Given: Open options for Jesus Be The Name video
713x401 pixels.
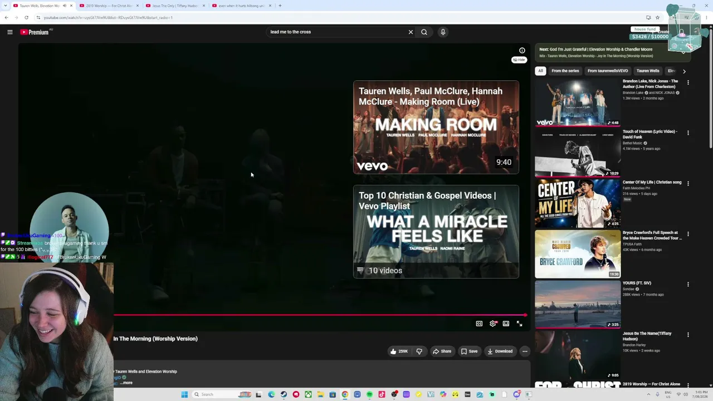Looking at the screenshot, I should click(x=688, y=335).
